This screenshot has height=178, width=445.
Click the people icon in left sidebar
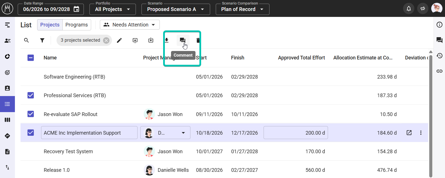[8, 41]
